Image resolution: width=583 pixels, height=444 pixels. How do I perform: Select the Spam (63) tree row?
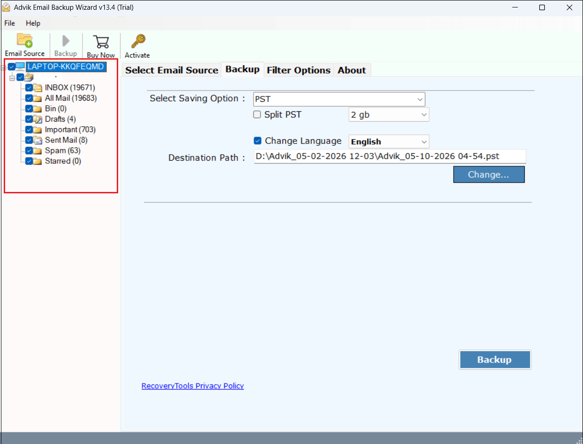click(63, 150)
